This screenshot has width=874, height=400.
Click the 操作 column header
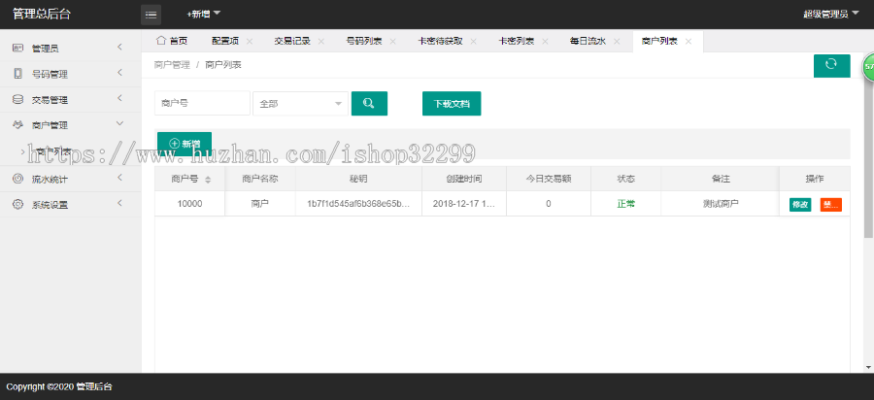(x=815, y=180)
